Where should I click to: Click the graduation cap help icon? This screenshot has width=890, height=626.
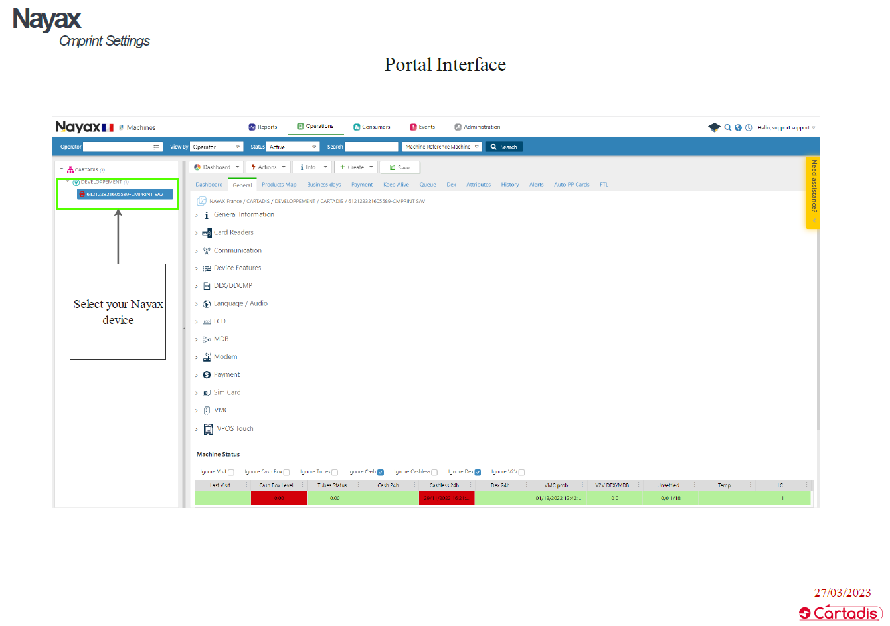click(714, 127)
